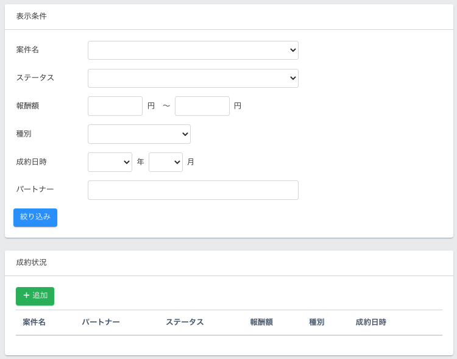Click the 表示条件 panel heading
This screenshot has width=457, height=359.
[32, 16]
